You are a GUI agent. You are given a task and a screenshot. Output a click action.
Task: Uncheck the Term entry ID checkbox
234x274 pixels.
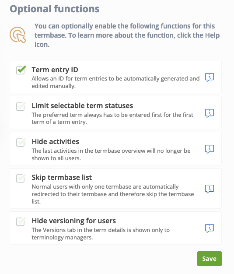[x=21, y=70]
